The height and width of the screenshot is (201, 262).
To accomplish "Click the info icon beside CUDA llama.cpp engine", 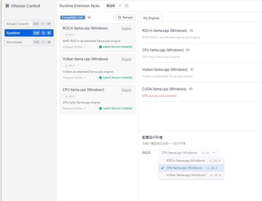I will (191, 89).
